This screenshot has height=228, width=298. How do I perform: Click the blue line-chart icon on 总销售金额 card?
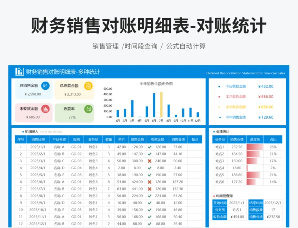pyautogui.click(x=45, y=86)
